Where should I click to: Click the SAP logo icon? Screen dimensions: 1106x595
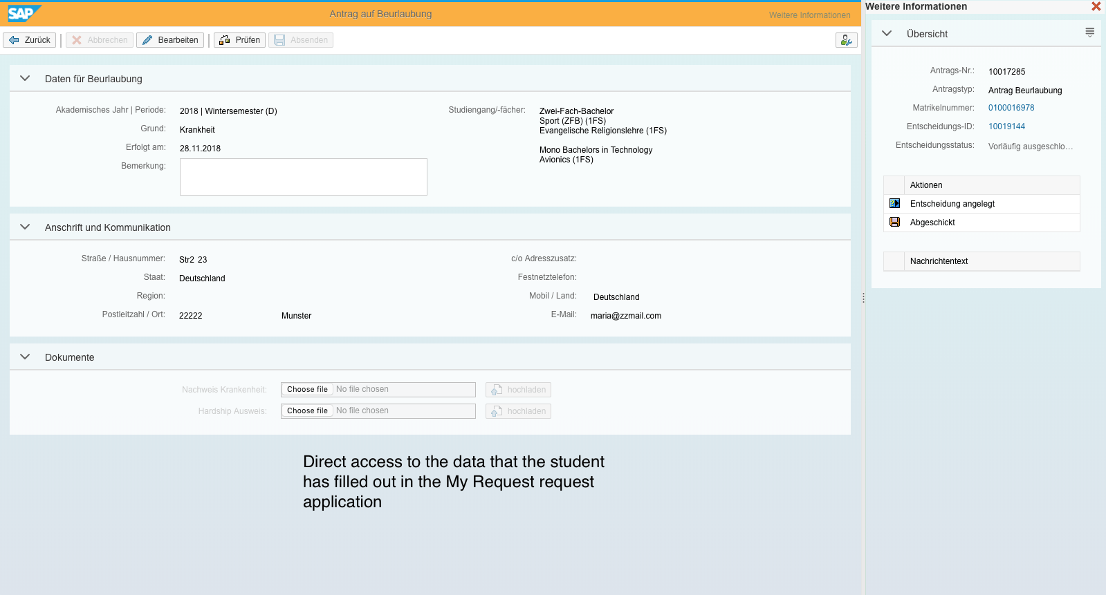(24, 14)
